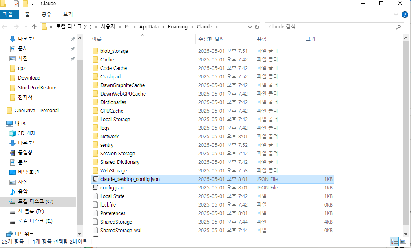Click the navigation pane scroll down arrow

[x=80, y=234]
